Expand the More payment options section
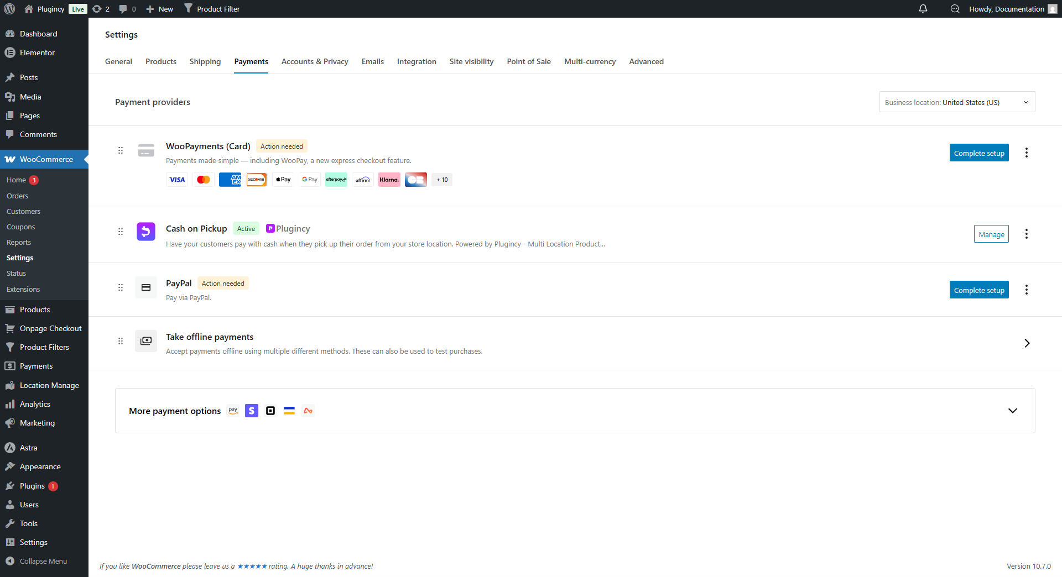1062x577 pixels. pyautogui.click(x=1013, y=411)
